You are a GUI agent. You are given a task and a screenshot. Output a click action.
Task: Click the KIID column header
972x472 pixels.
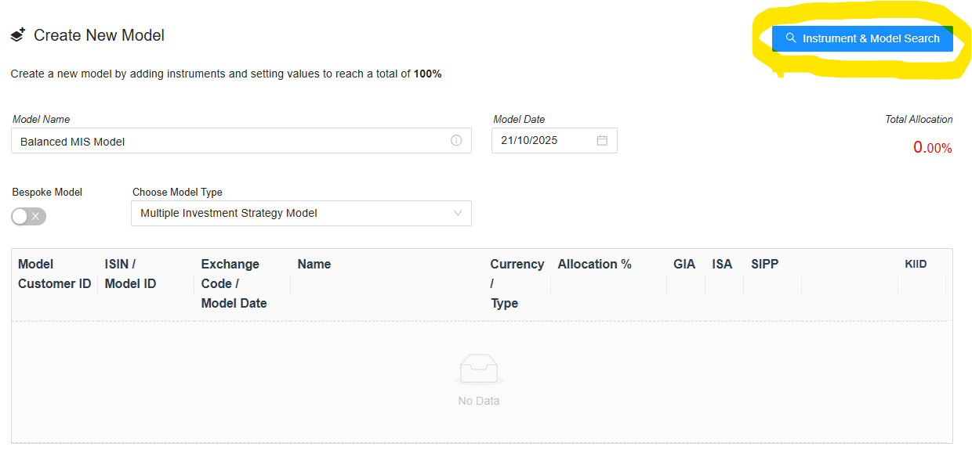coord(916,265)
